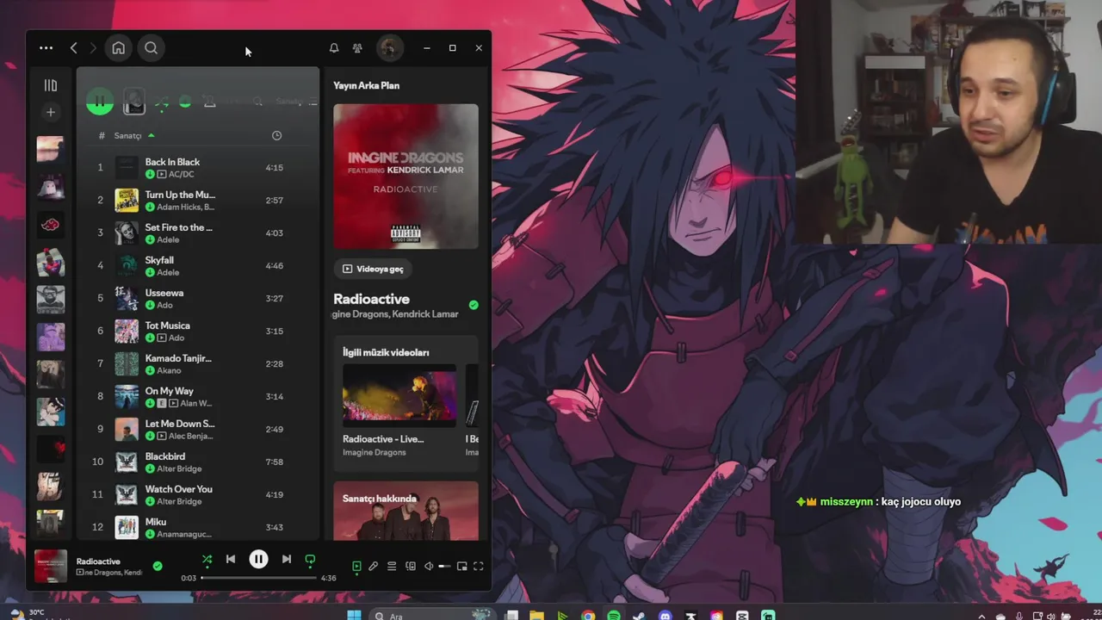Open the Spotify search icon

[x=151, y=48]
